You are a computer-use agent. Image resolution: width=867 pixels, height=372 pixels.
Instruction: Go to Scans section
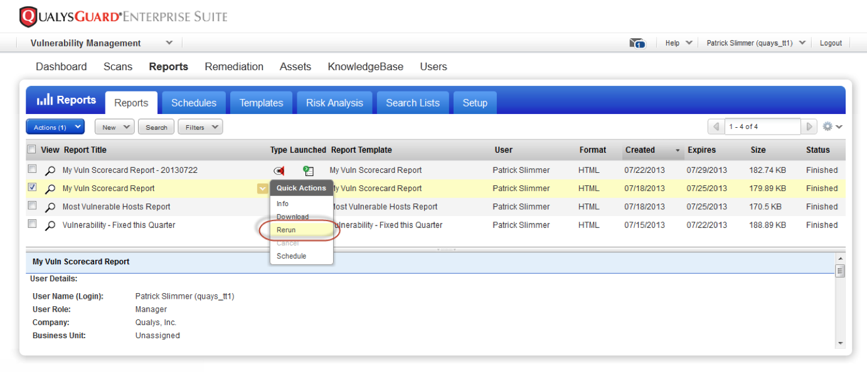[118, 66]
